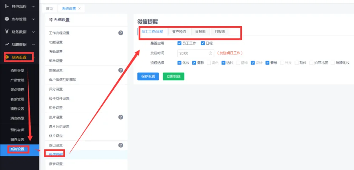Expand the 财务数据 menu chevron
Image resolution: width=354 pixels, height=170 pixels.
pyautogui.click(x=34, y=32)
